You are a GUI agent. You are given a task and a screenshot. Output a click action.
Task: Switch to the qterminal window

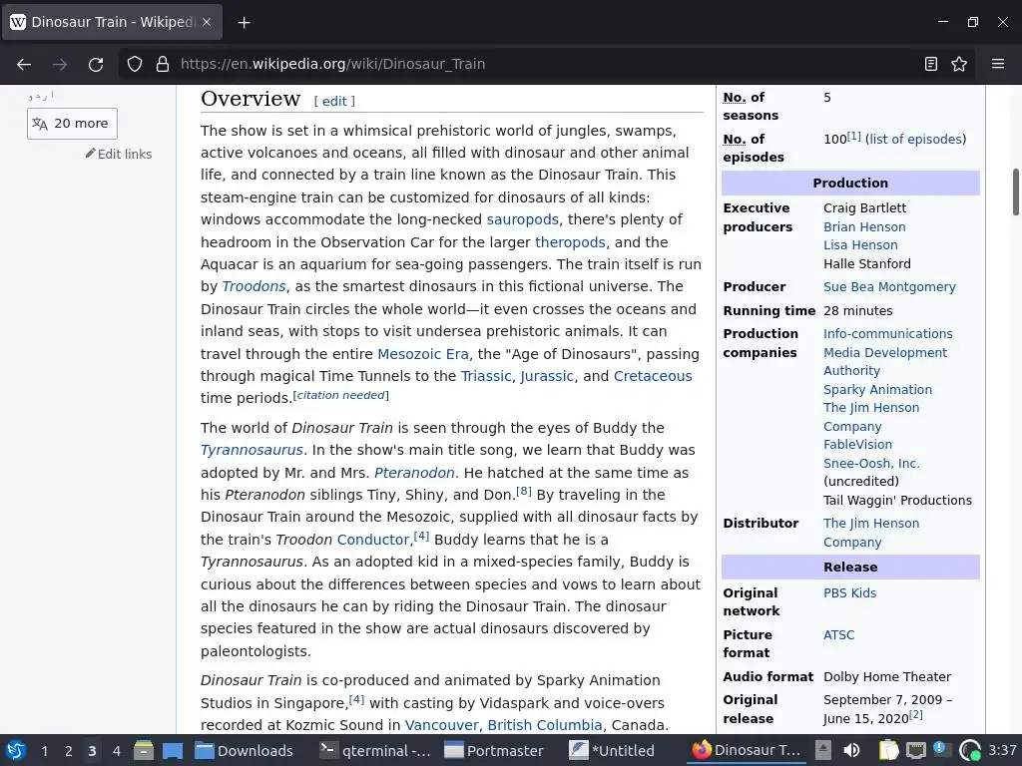coord(375,750)
